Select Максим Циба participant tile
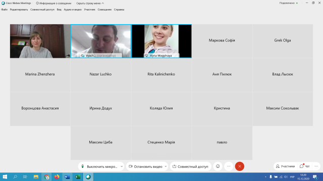Screen dimensions: 323x181 101,143
